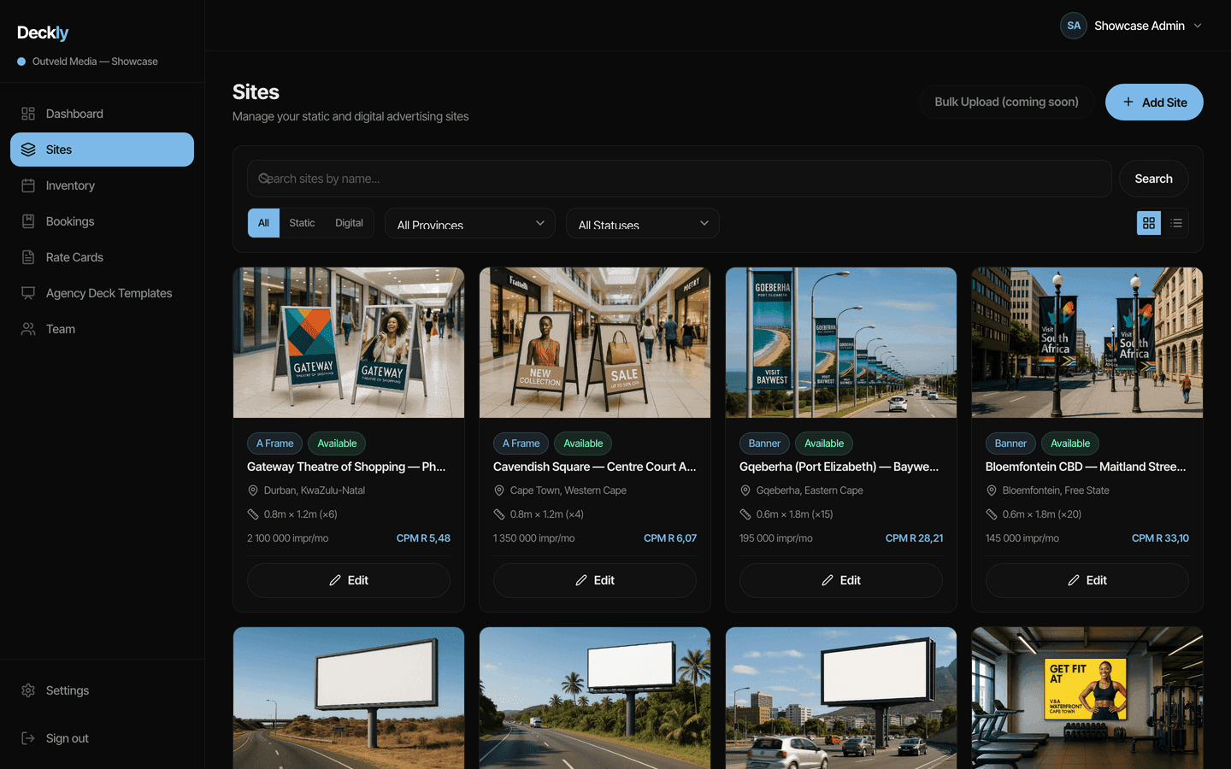1231x769 pixels.
Task: Click the pencil icon on Gateway Theatre card
Action: [335, 580]
